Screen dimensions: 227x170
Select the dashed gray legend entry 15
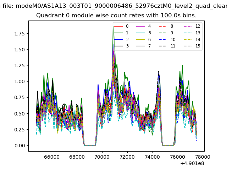pos(188,46)
